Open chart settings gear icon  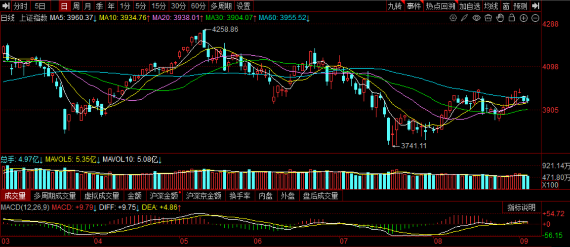(x=453, y=18)
